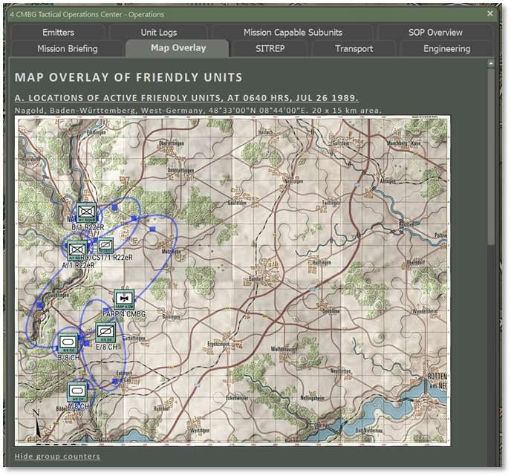Close the Tactical Operations Center window
Viewport: 511px width, 476px height.
490,14
